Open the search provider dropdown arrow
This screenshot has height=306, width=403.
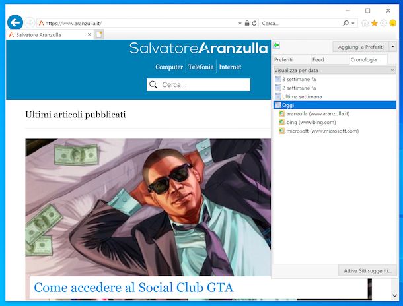tap(353, 23)
